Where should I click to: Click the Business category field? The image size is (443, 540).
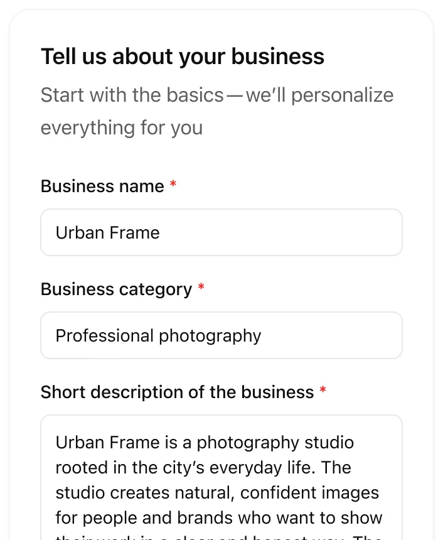tap(221, 335)
